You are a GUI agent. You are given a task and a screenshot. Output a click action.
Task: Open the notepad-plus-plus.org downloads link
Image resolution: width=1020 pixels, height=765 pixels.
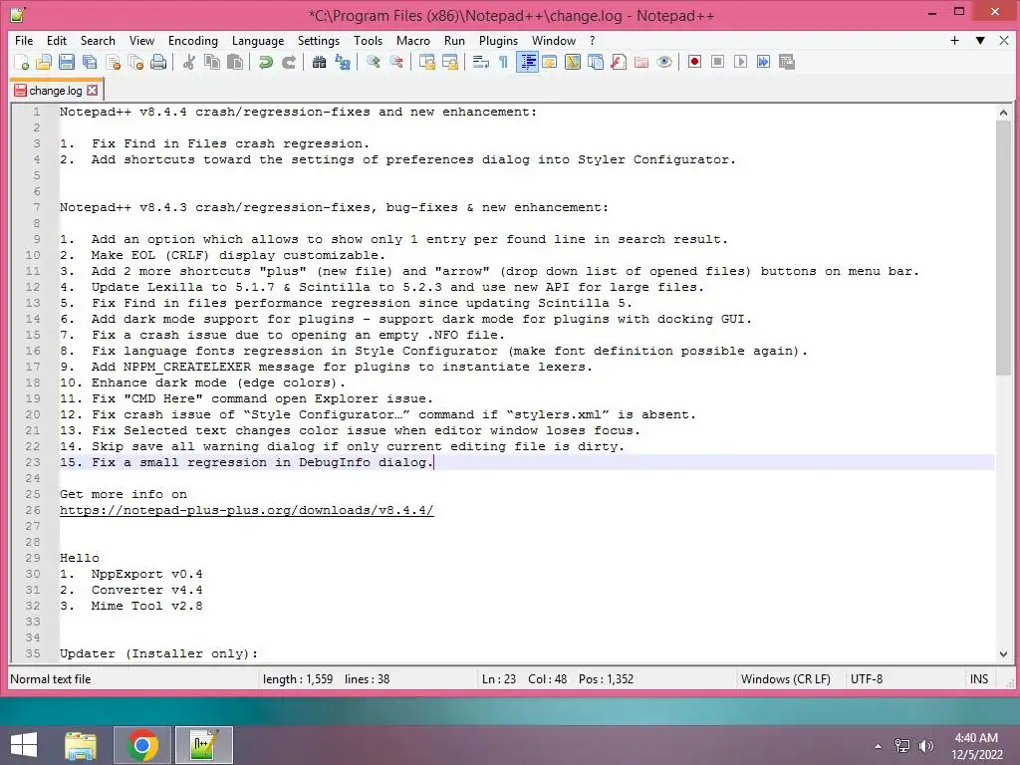tap(247, 511)
